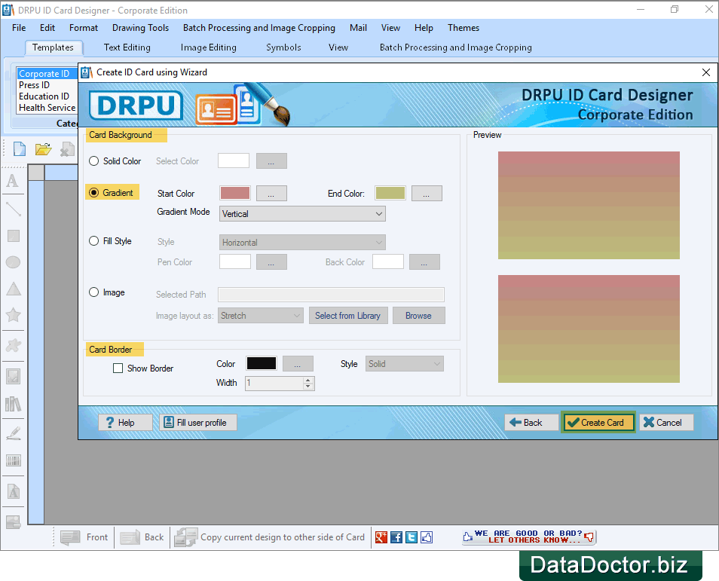
Task: Open the Twitter share icon
Action: [412, 537]
